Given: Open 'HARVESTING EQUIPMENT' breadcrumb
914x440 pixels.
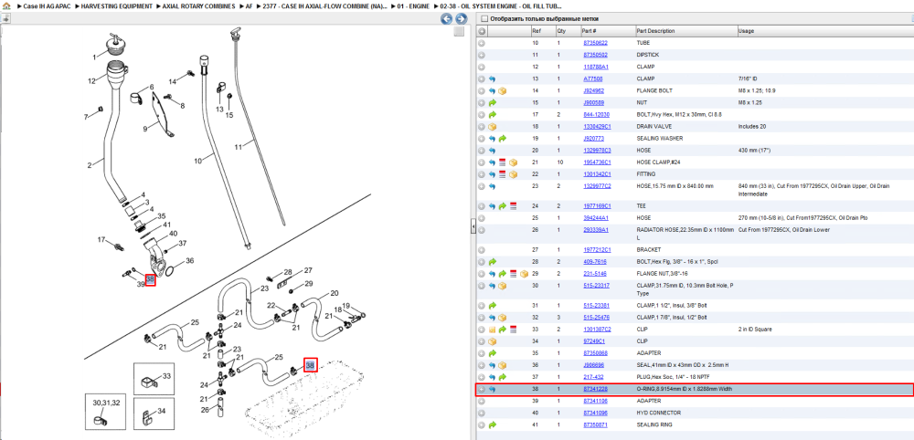Looking at the screenshot, I should pos(117,6).
